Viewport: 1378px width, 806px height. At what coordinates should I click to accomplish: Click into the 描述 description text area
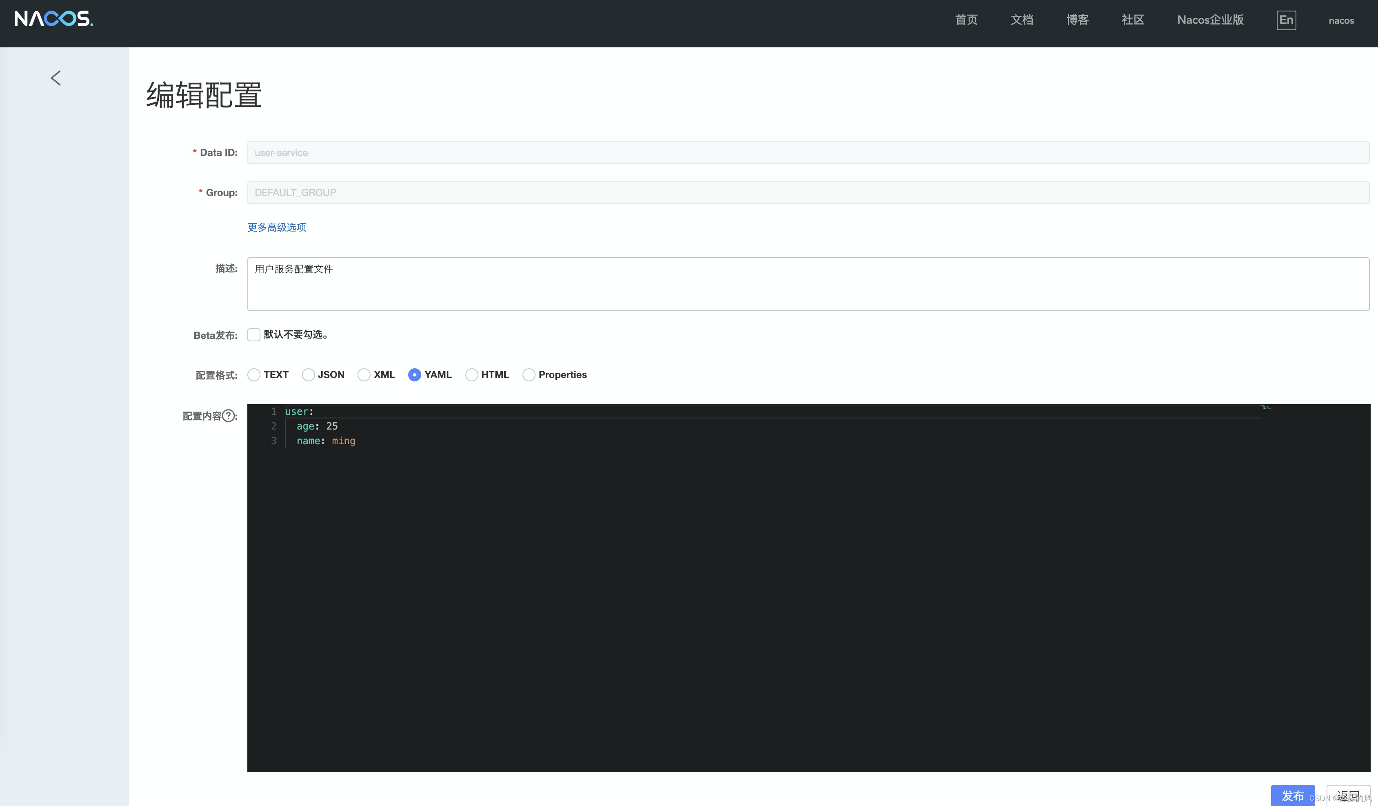click(808, 284)
